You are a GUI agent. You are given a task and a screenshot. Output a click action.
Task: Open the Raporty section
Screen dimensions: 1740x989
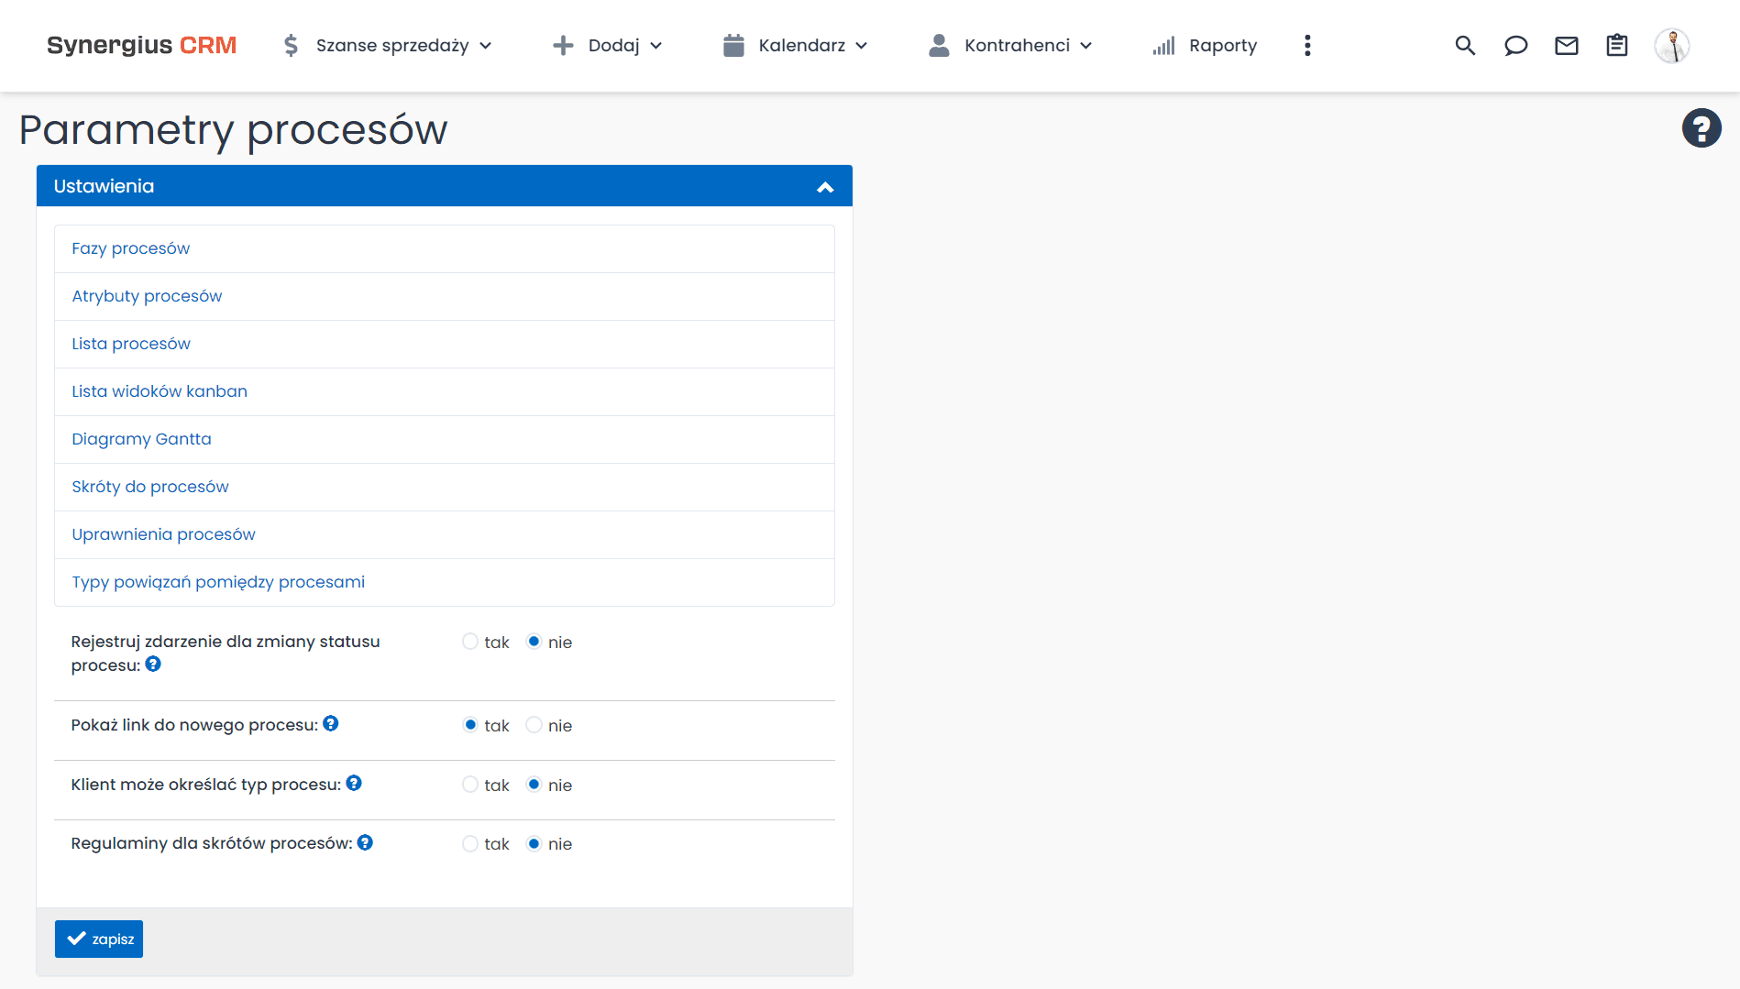1223,45
